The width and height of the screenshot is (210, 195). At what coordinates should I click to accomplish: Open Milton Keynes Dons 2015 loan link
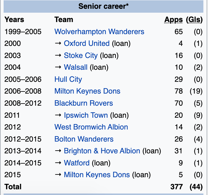click(97, 175)
